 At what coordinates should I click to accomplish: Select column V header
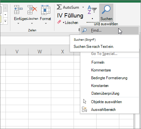point(17,52)
